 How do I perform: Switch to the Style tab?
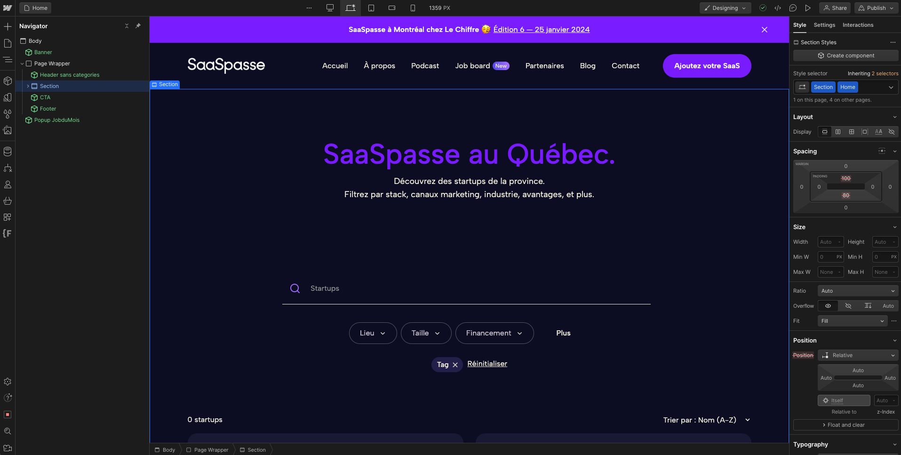(799, 25)
